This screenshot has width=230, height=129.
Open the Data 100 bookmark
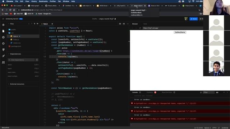pyautogui.click(x=18, y=14)
